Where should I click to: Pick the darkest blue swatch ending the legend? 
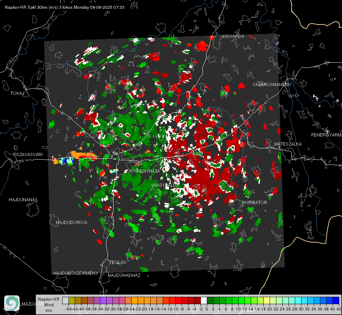coord(336,301)
